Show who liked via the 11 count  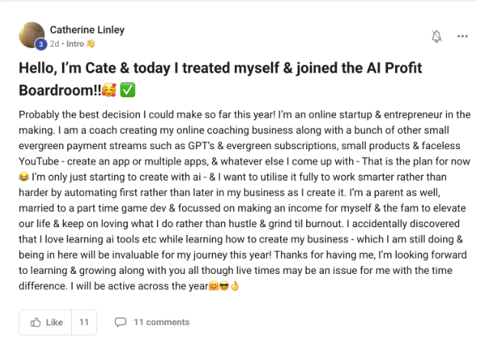click(x=84, y=322)
